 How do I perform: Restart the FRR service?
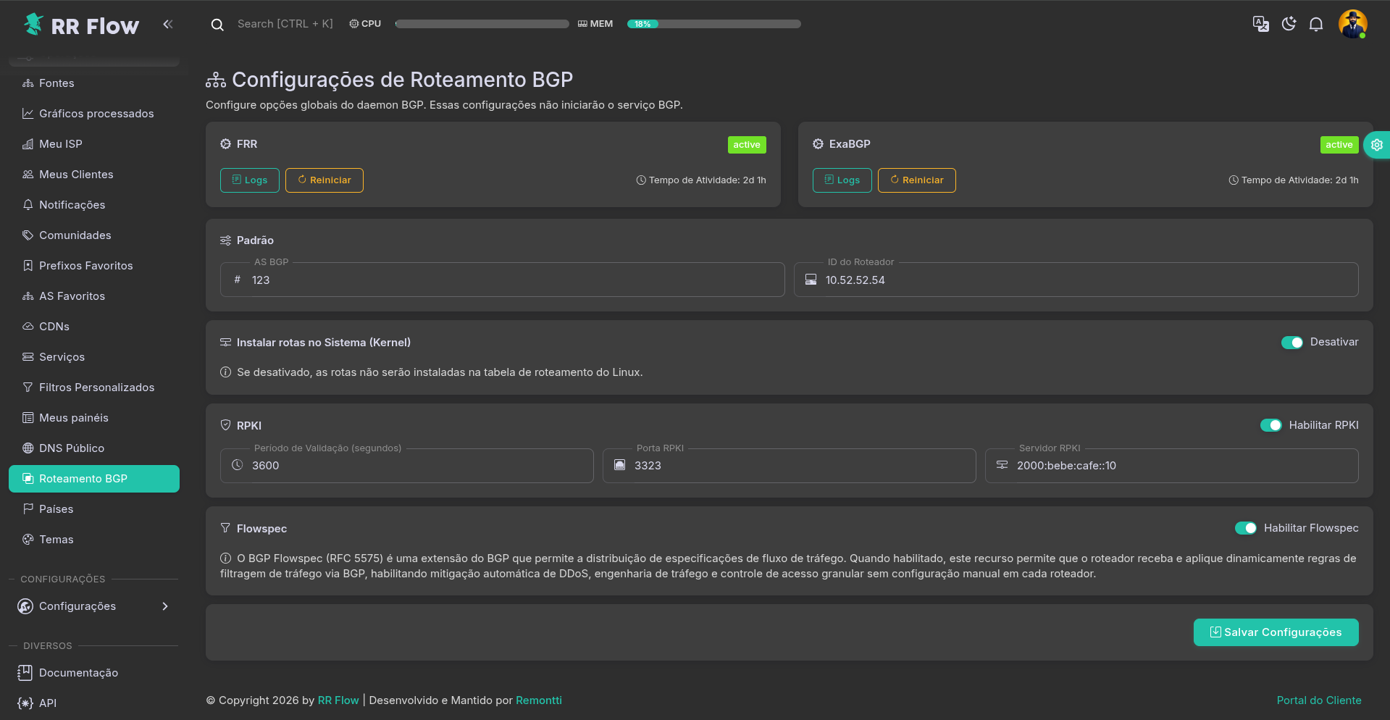[324, 180]
